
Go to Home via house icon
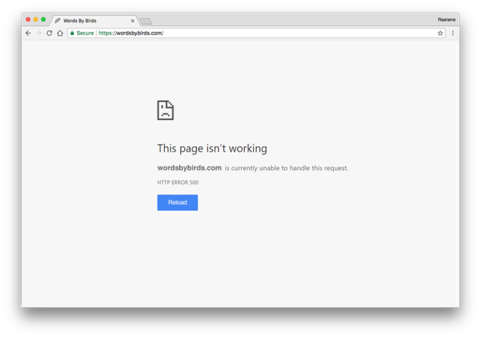tap(60, 33)
